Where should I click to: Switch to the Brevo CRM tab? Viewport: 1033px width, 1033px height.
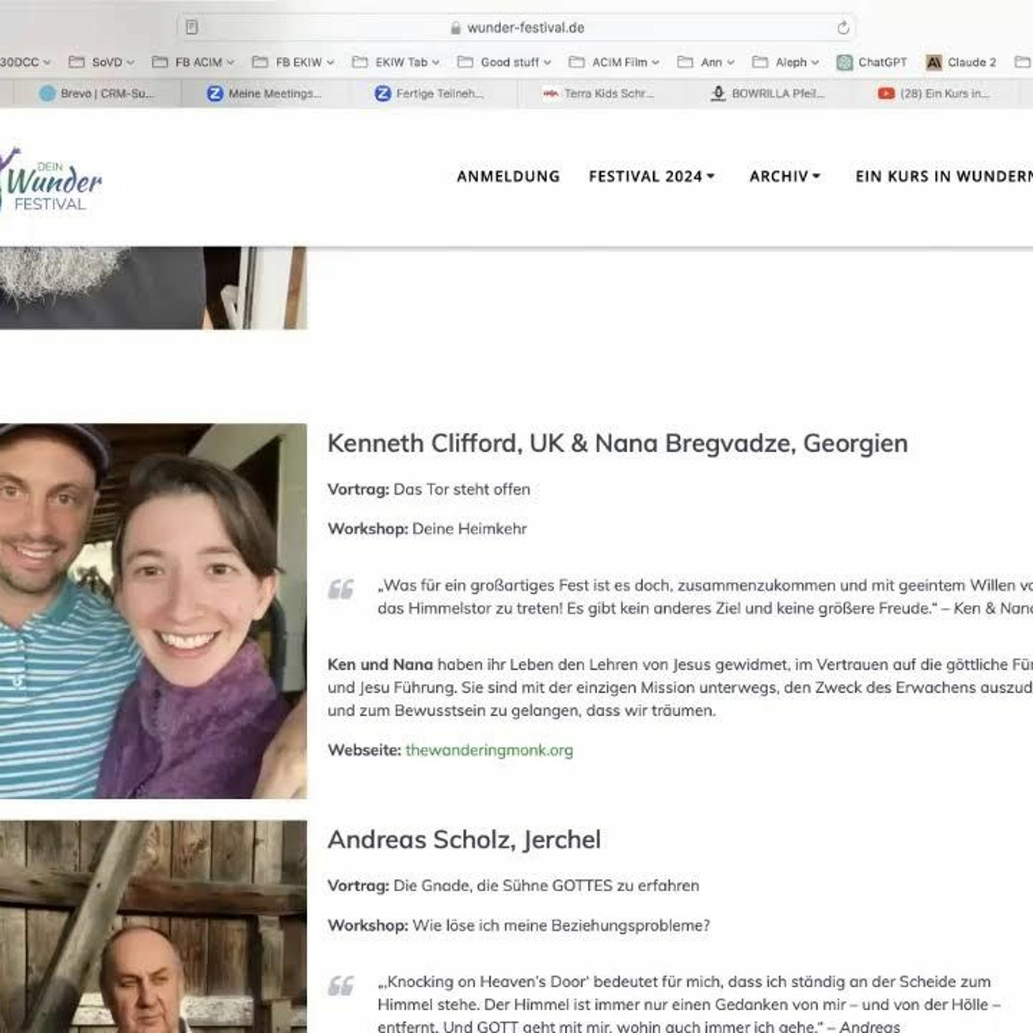(x=97, y=94)
